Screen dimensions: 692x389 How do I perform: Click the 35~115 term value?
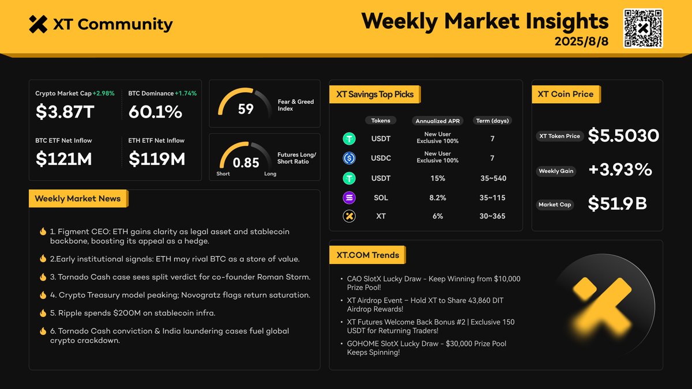click(492, 198)
